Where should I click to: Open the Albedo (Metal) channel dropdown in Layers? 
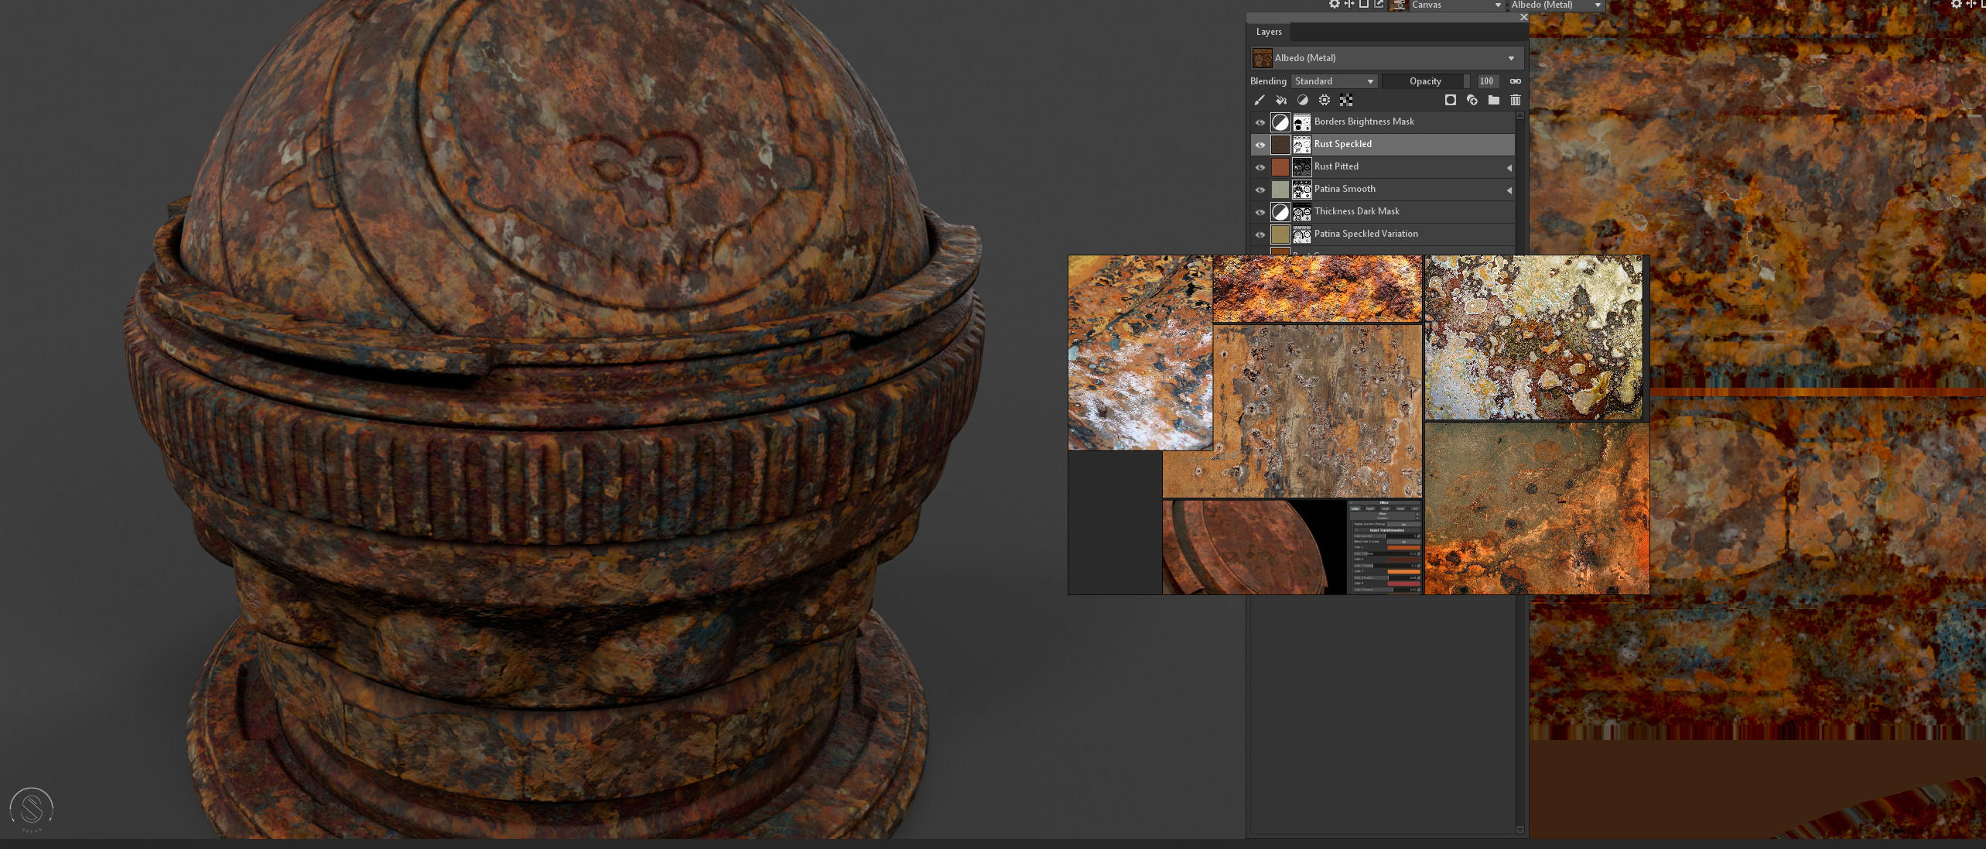(x=1388, y=58)
